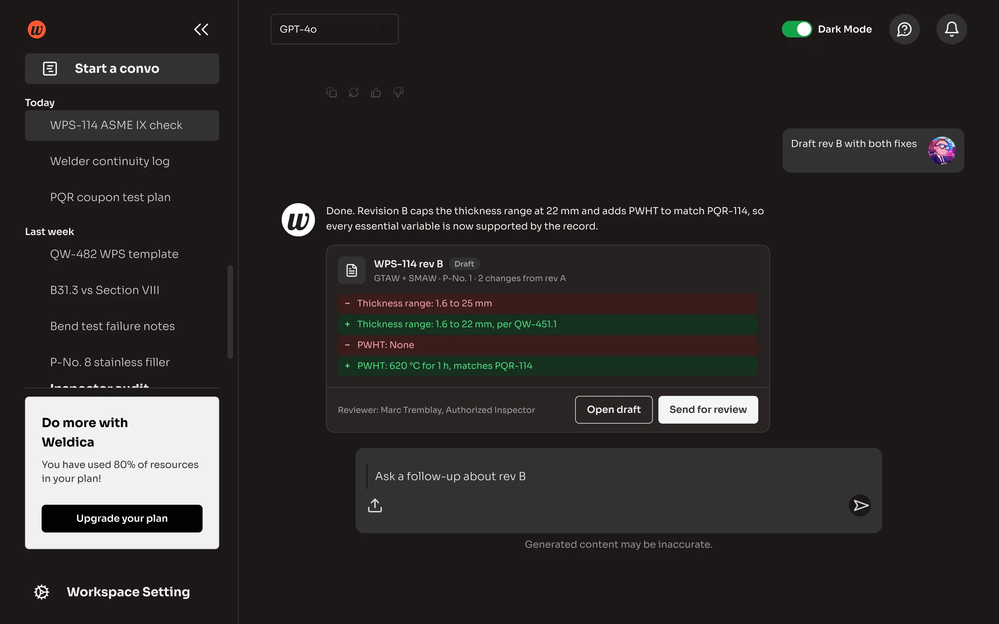This screenshot has height=624, width=999.
Task: Give the response a thumbs up
Action: 376,92
